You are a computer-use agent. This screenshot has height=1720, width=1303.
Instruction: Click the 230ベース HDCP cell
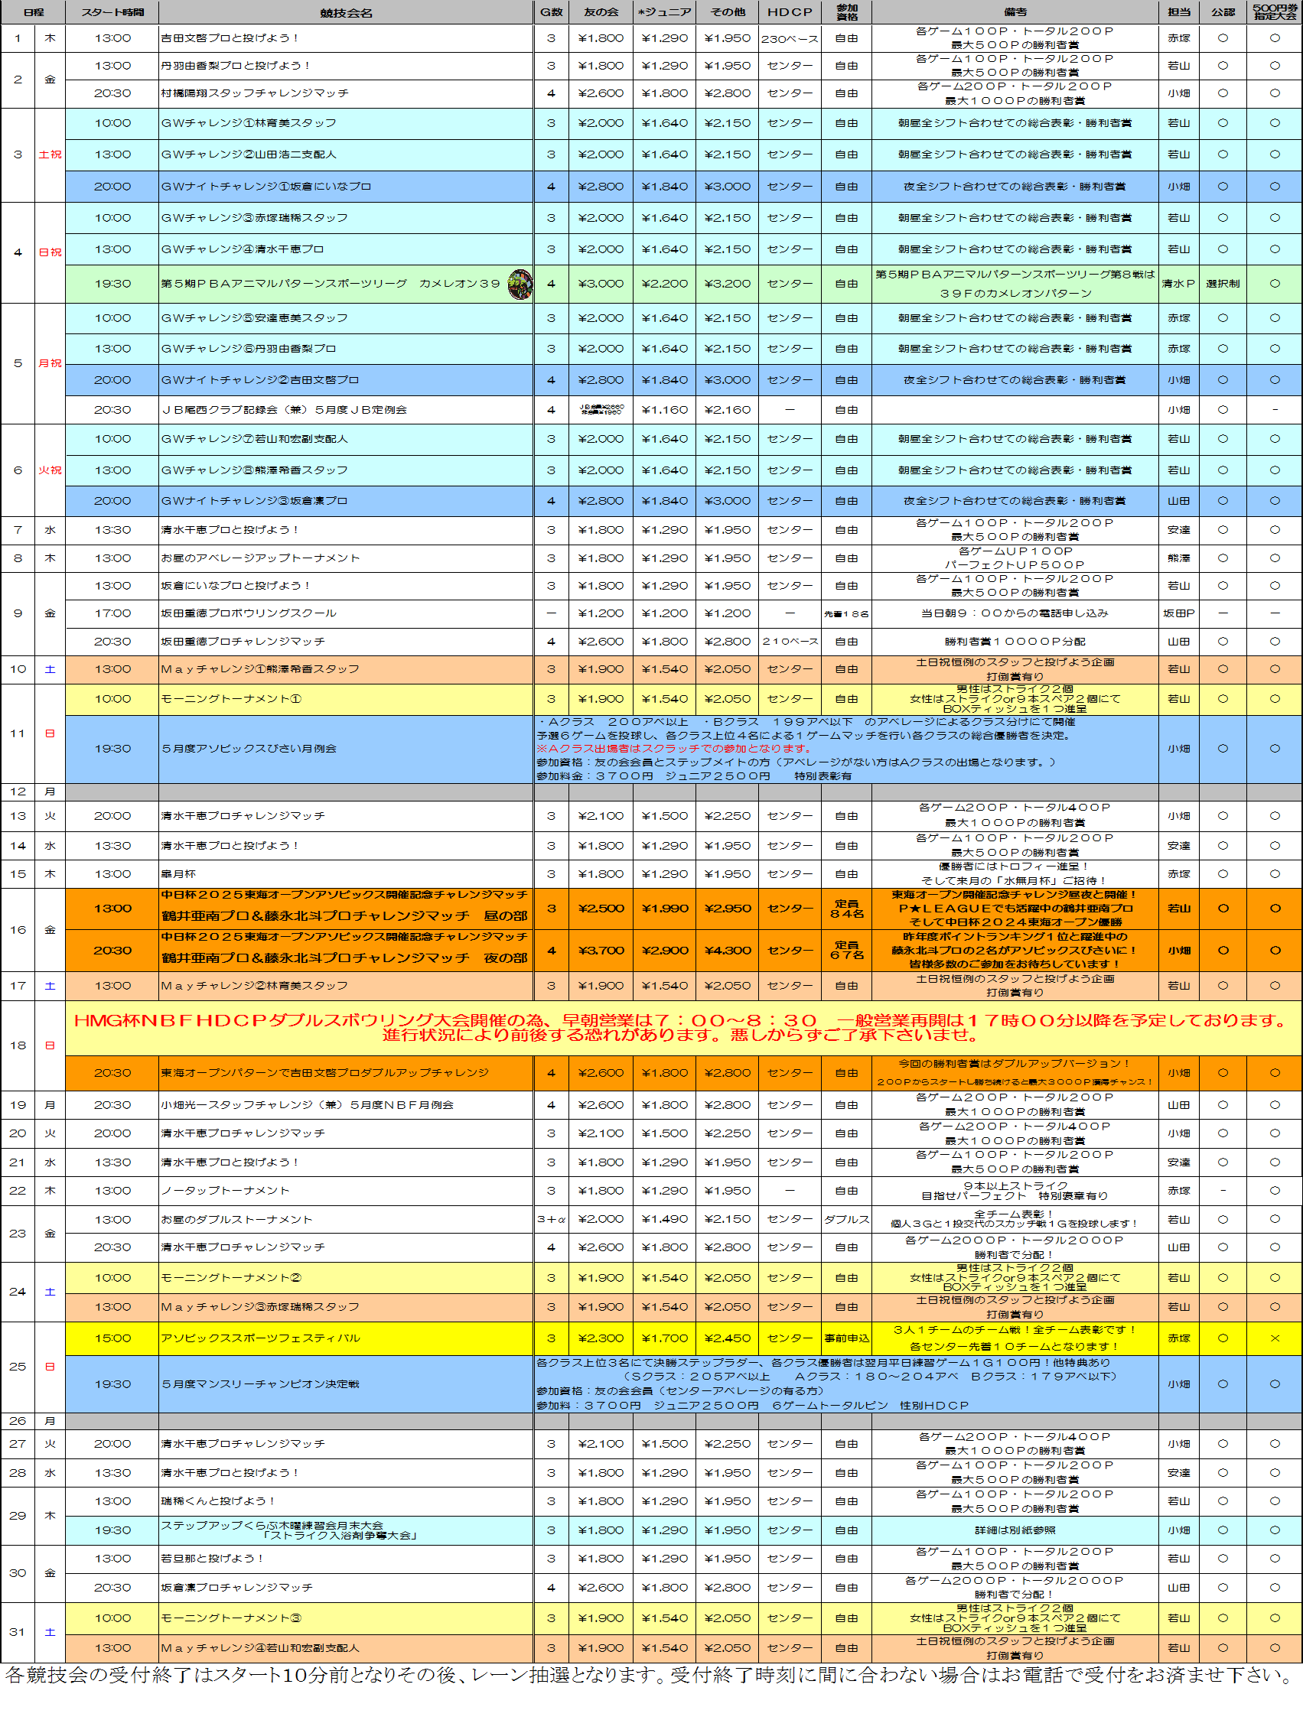790,38
